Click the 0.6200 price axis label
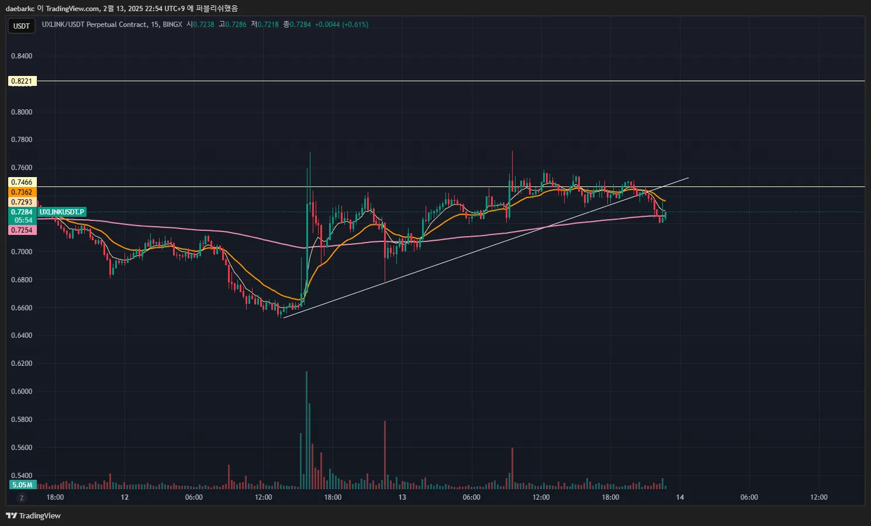This screenshot has height=526, width=871. pyautogui.click(x=22, y=364)
